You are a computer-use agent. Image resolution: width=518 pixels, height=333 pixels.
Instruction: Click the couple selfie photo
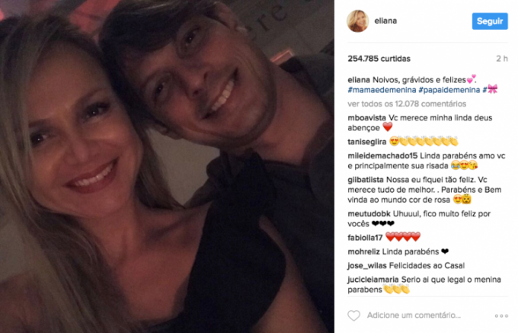click(x=167, y=166)
